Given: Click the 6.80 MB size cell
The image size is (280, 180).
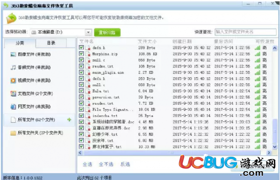Looking at the screenshot, I should [x=146, y=140].
